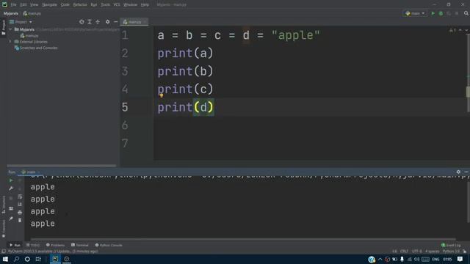The image size is (470, 264).
Task: Click the print icon in Run panel
Action: click(20, 213)
